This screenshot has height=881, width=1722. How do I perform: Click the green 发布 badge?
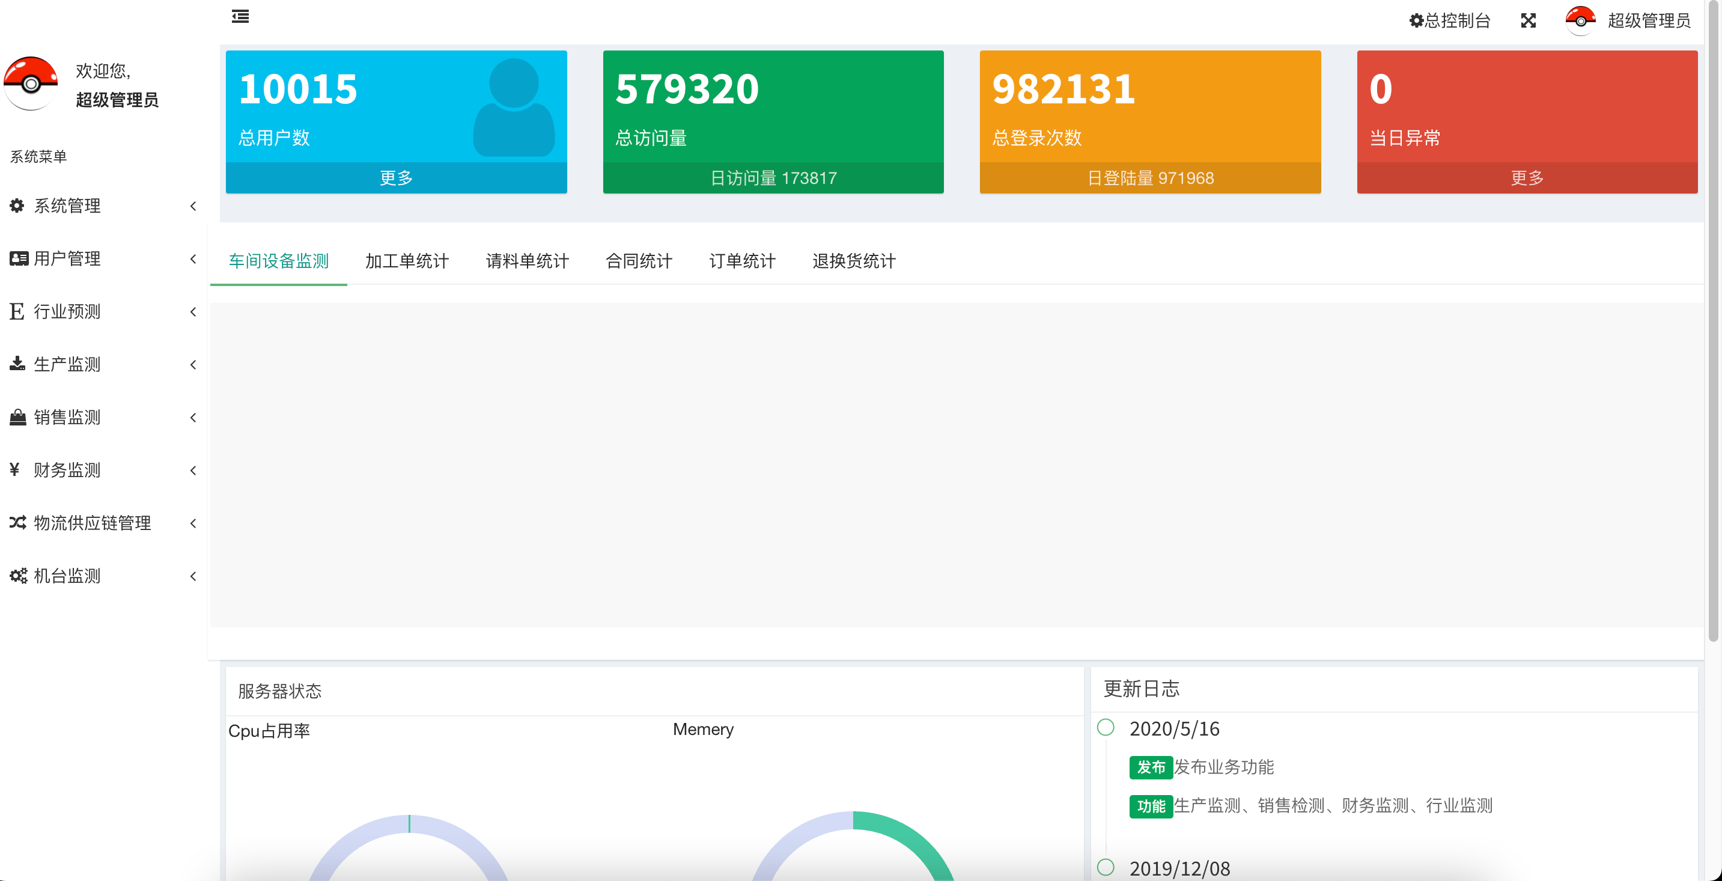point(1151,767)
